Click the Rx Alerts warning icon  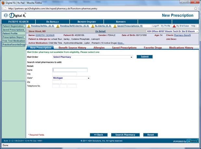click(x=93, y=26)
